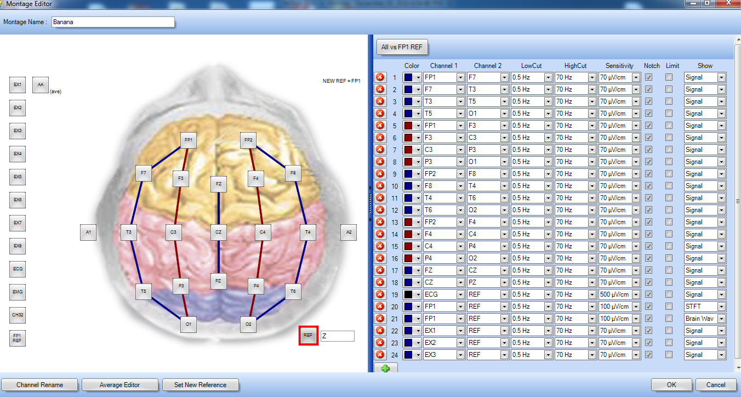This screenshot has width=741, height=397.
Task: Click the EMG input box on left
Action: click(18, 292)
